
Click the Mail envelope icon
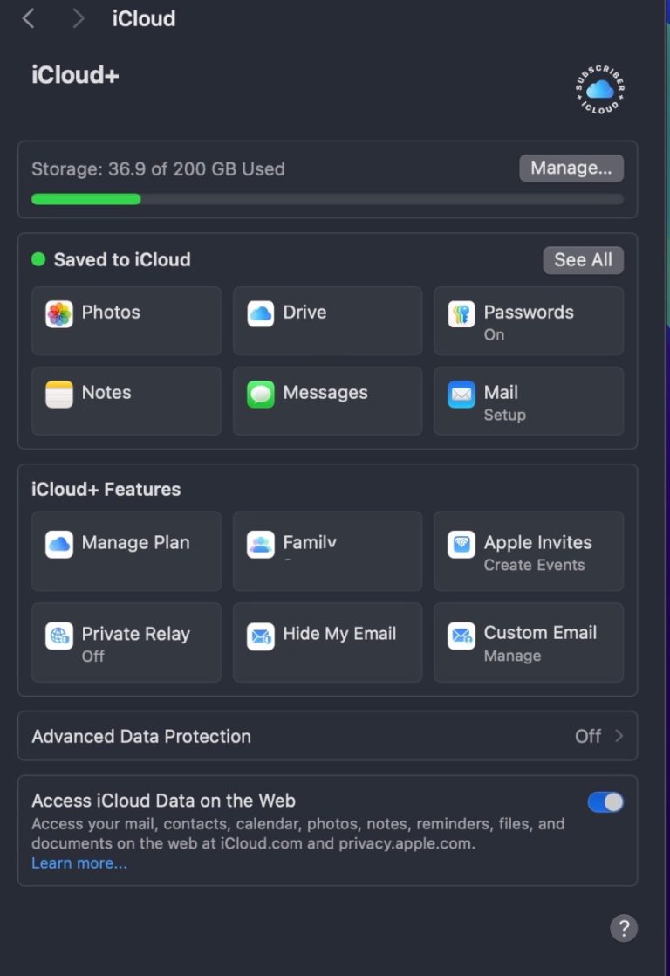461,395
